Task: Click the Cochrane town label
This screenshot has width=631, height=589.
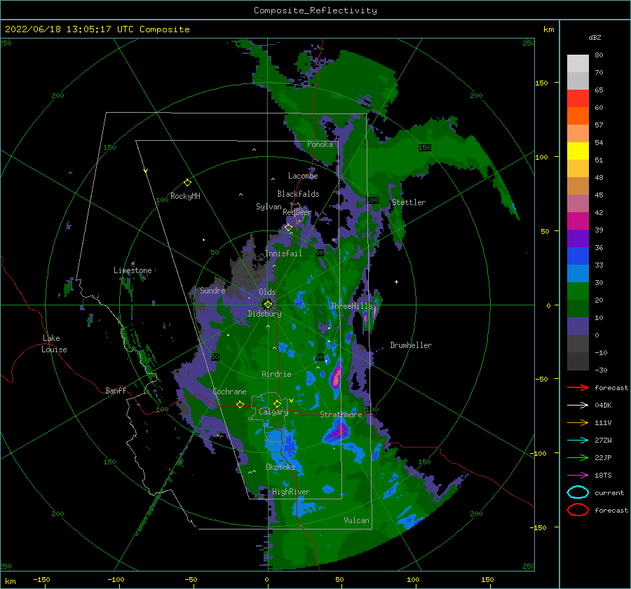Action: click(229, 391)
